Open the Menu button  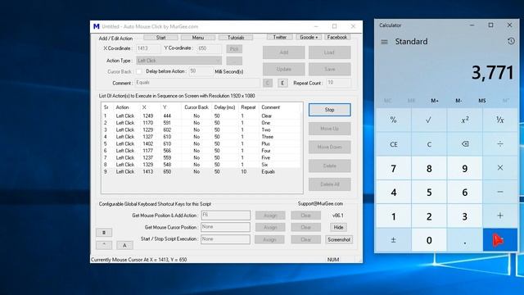tap(198, 38)
